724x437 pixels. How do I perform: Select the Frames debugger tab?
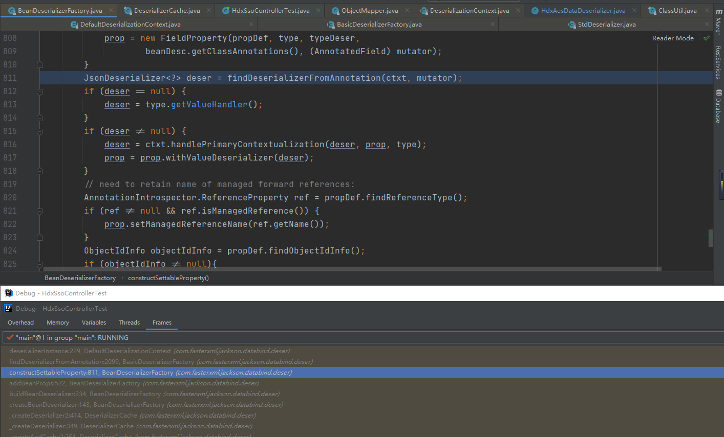(x=162, y=323)
